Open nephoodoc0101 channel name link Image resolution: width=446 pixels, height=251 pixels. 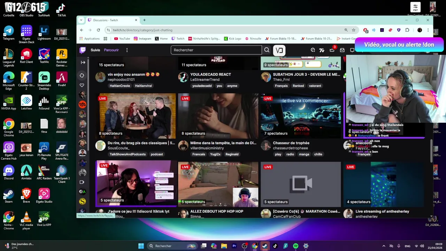pyautogui.click(x=121, y=79)
